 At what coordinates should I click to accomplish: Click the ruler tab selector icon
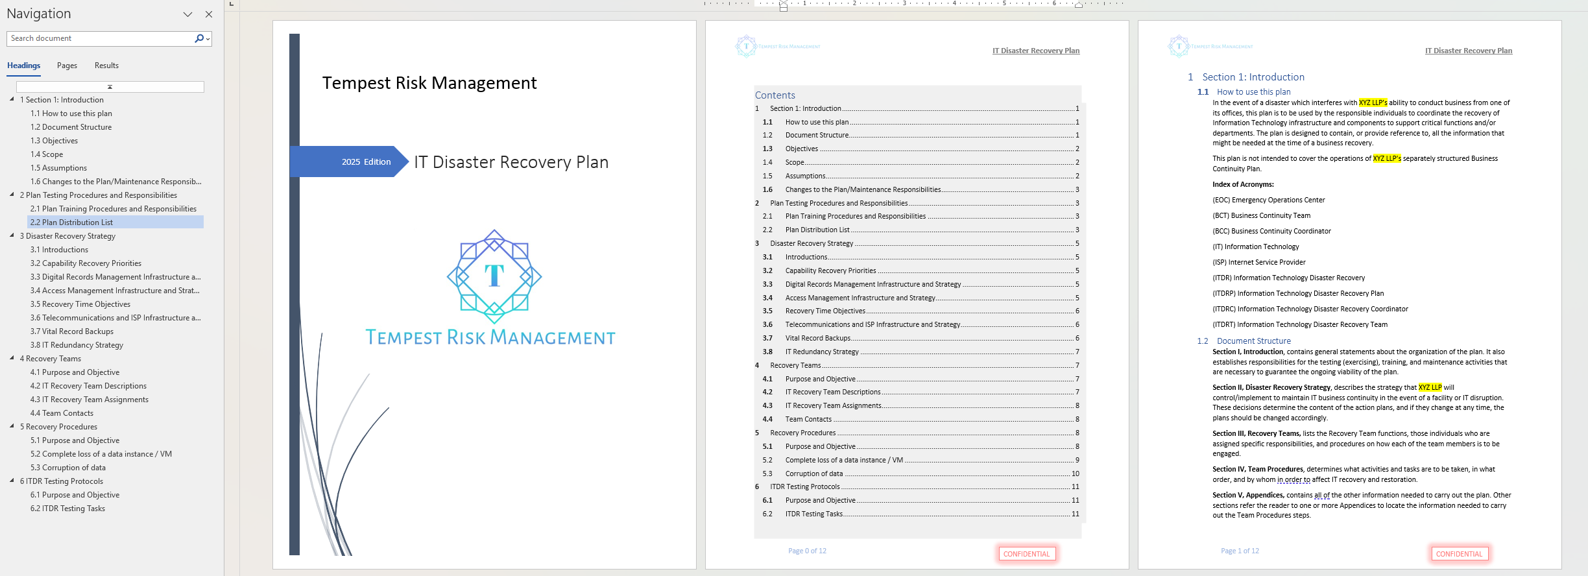point(232,5)
